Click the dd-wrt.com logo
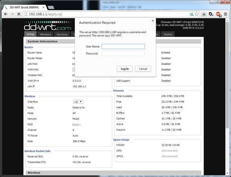The image size is (231, 177). [47, 26]
